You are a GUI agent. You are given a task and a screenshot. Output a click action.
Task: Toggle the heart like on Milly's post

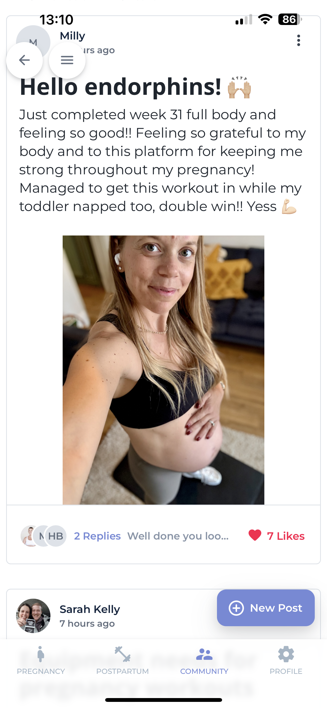coord(255,535)
